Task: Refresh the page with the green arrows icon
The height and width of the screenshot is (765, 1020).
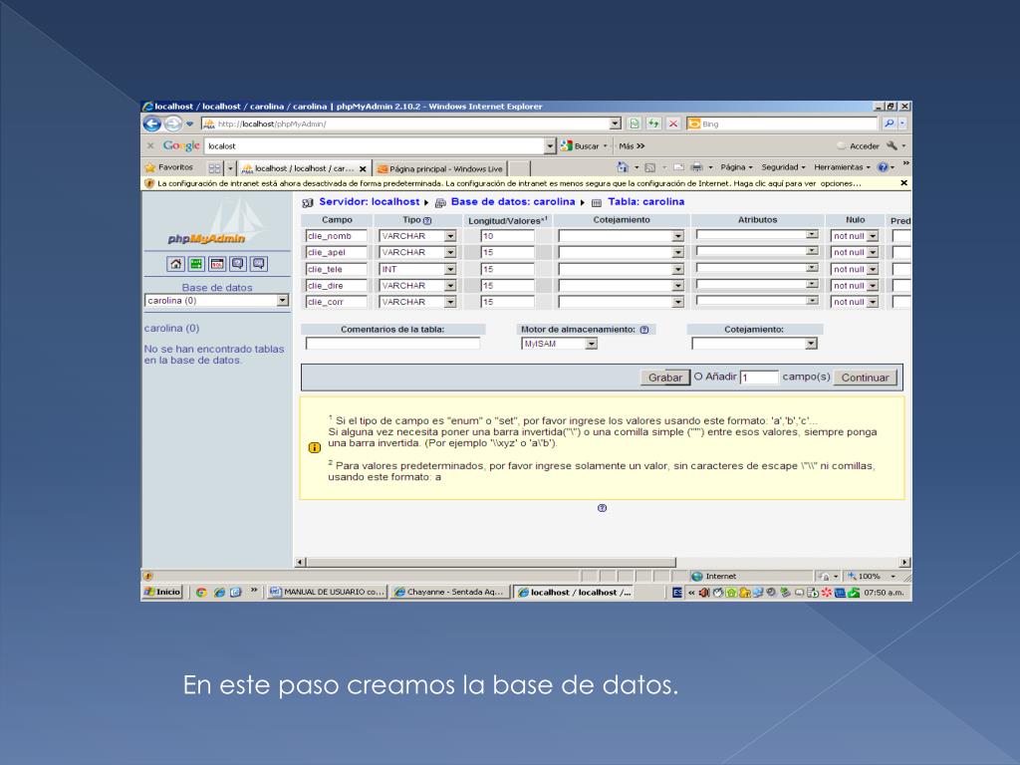Action: pos(653,124)
